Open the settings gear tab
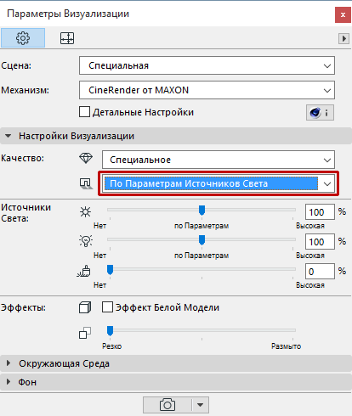This screenshot has width=352, height=416. (x=23, y=37)
